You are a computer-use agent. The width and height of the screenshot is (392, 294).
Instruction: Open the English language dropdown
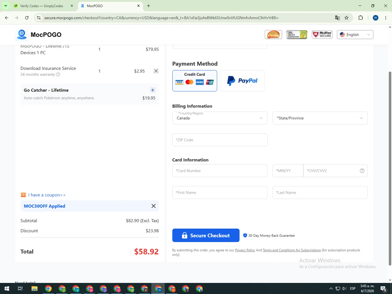coord(355,34)
